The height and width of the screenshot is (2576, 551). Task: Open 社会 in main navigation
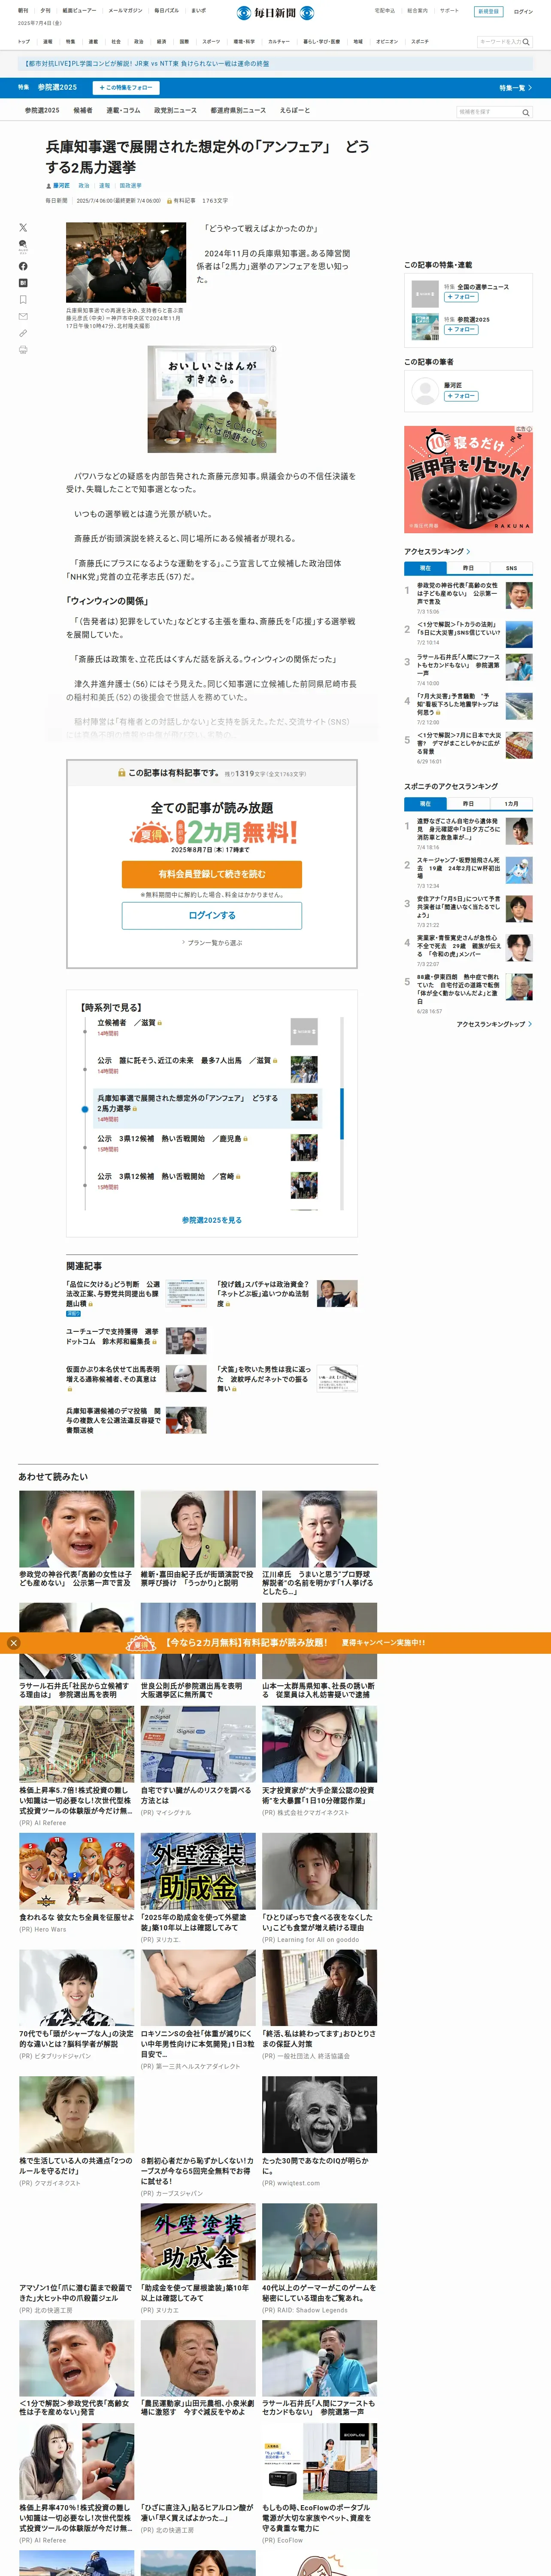click(115, 42)
